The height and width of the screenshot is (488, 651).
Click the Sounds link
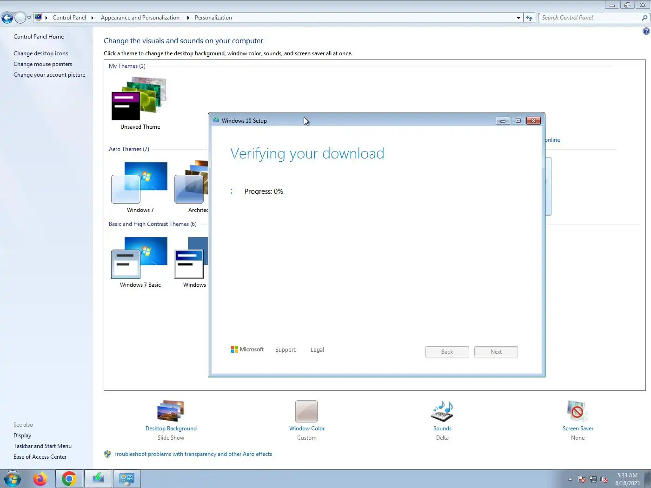pos(442,429)
